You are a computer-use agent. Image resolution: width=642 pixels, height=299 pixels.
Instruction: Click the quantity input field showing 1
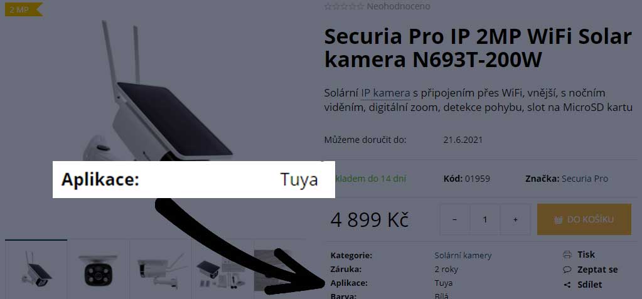click(484, 219)
